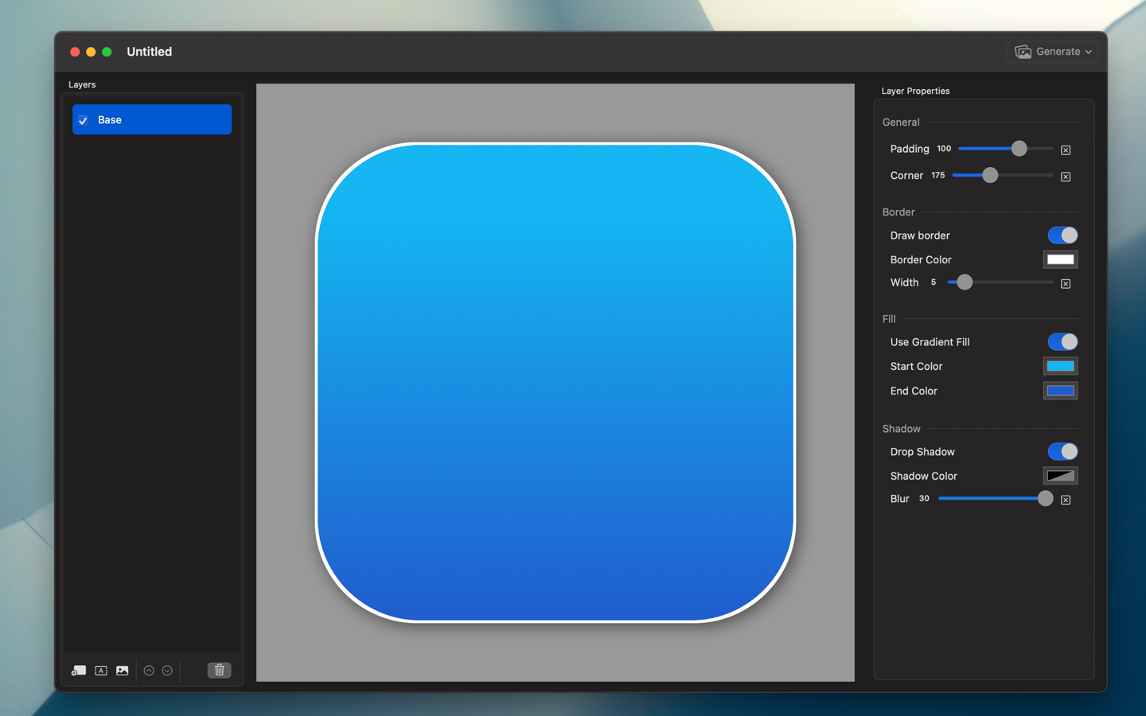Maximize the window with the green button
Screen dimensions: 1146x716
click(107, 52)
